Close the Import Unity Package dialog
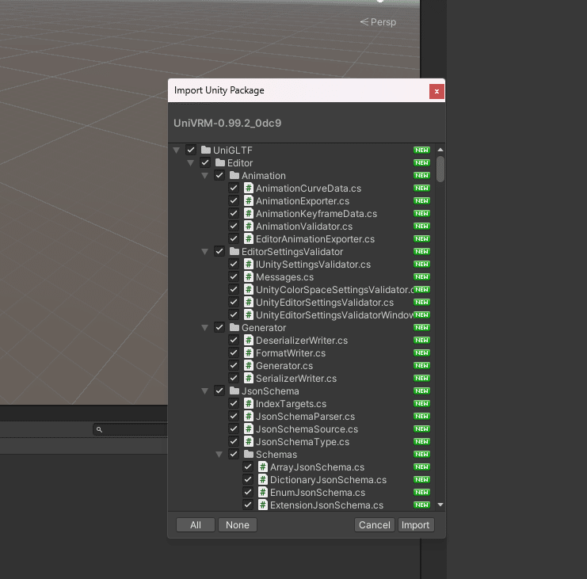Image resolution: width=587 pixels, height=579 pixels. coord(436,91)
